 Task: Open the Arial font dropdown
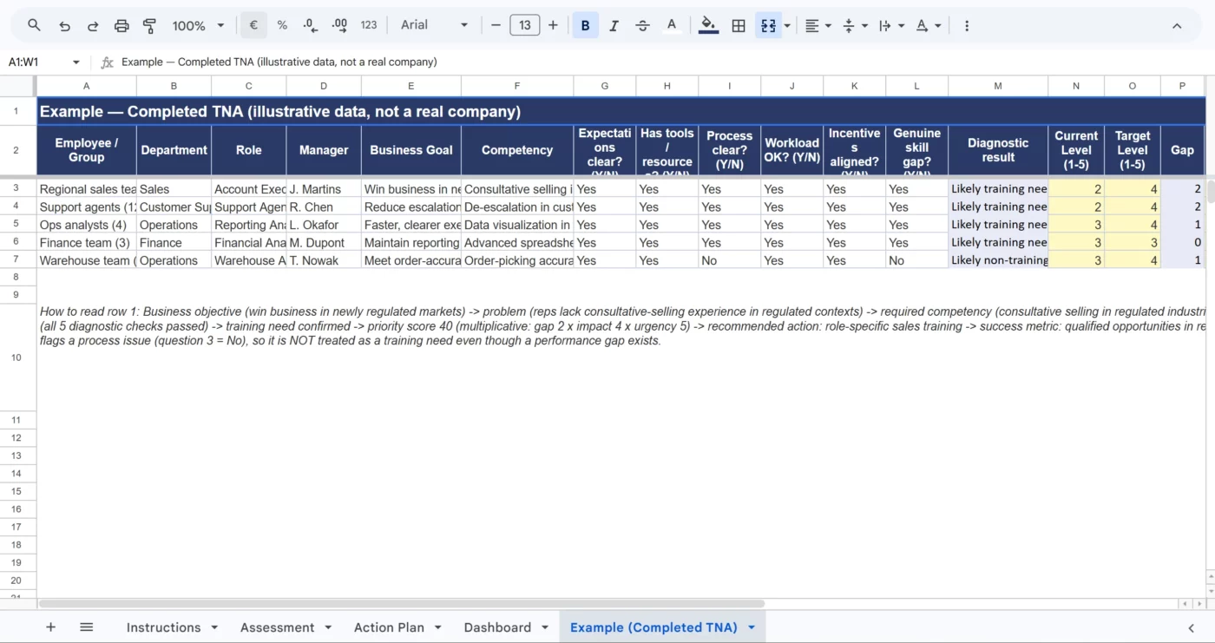pos(434,26)
